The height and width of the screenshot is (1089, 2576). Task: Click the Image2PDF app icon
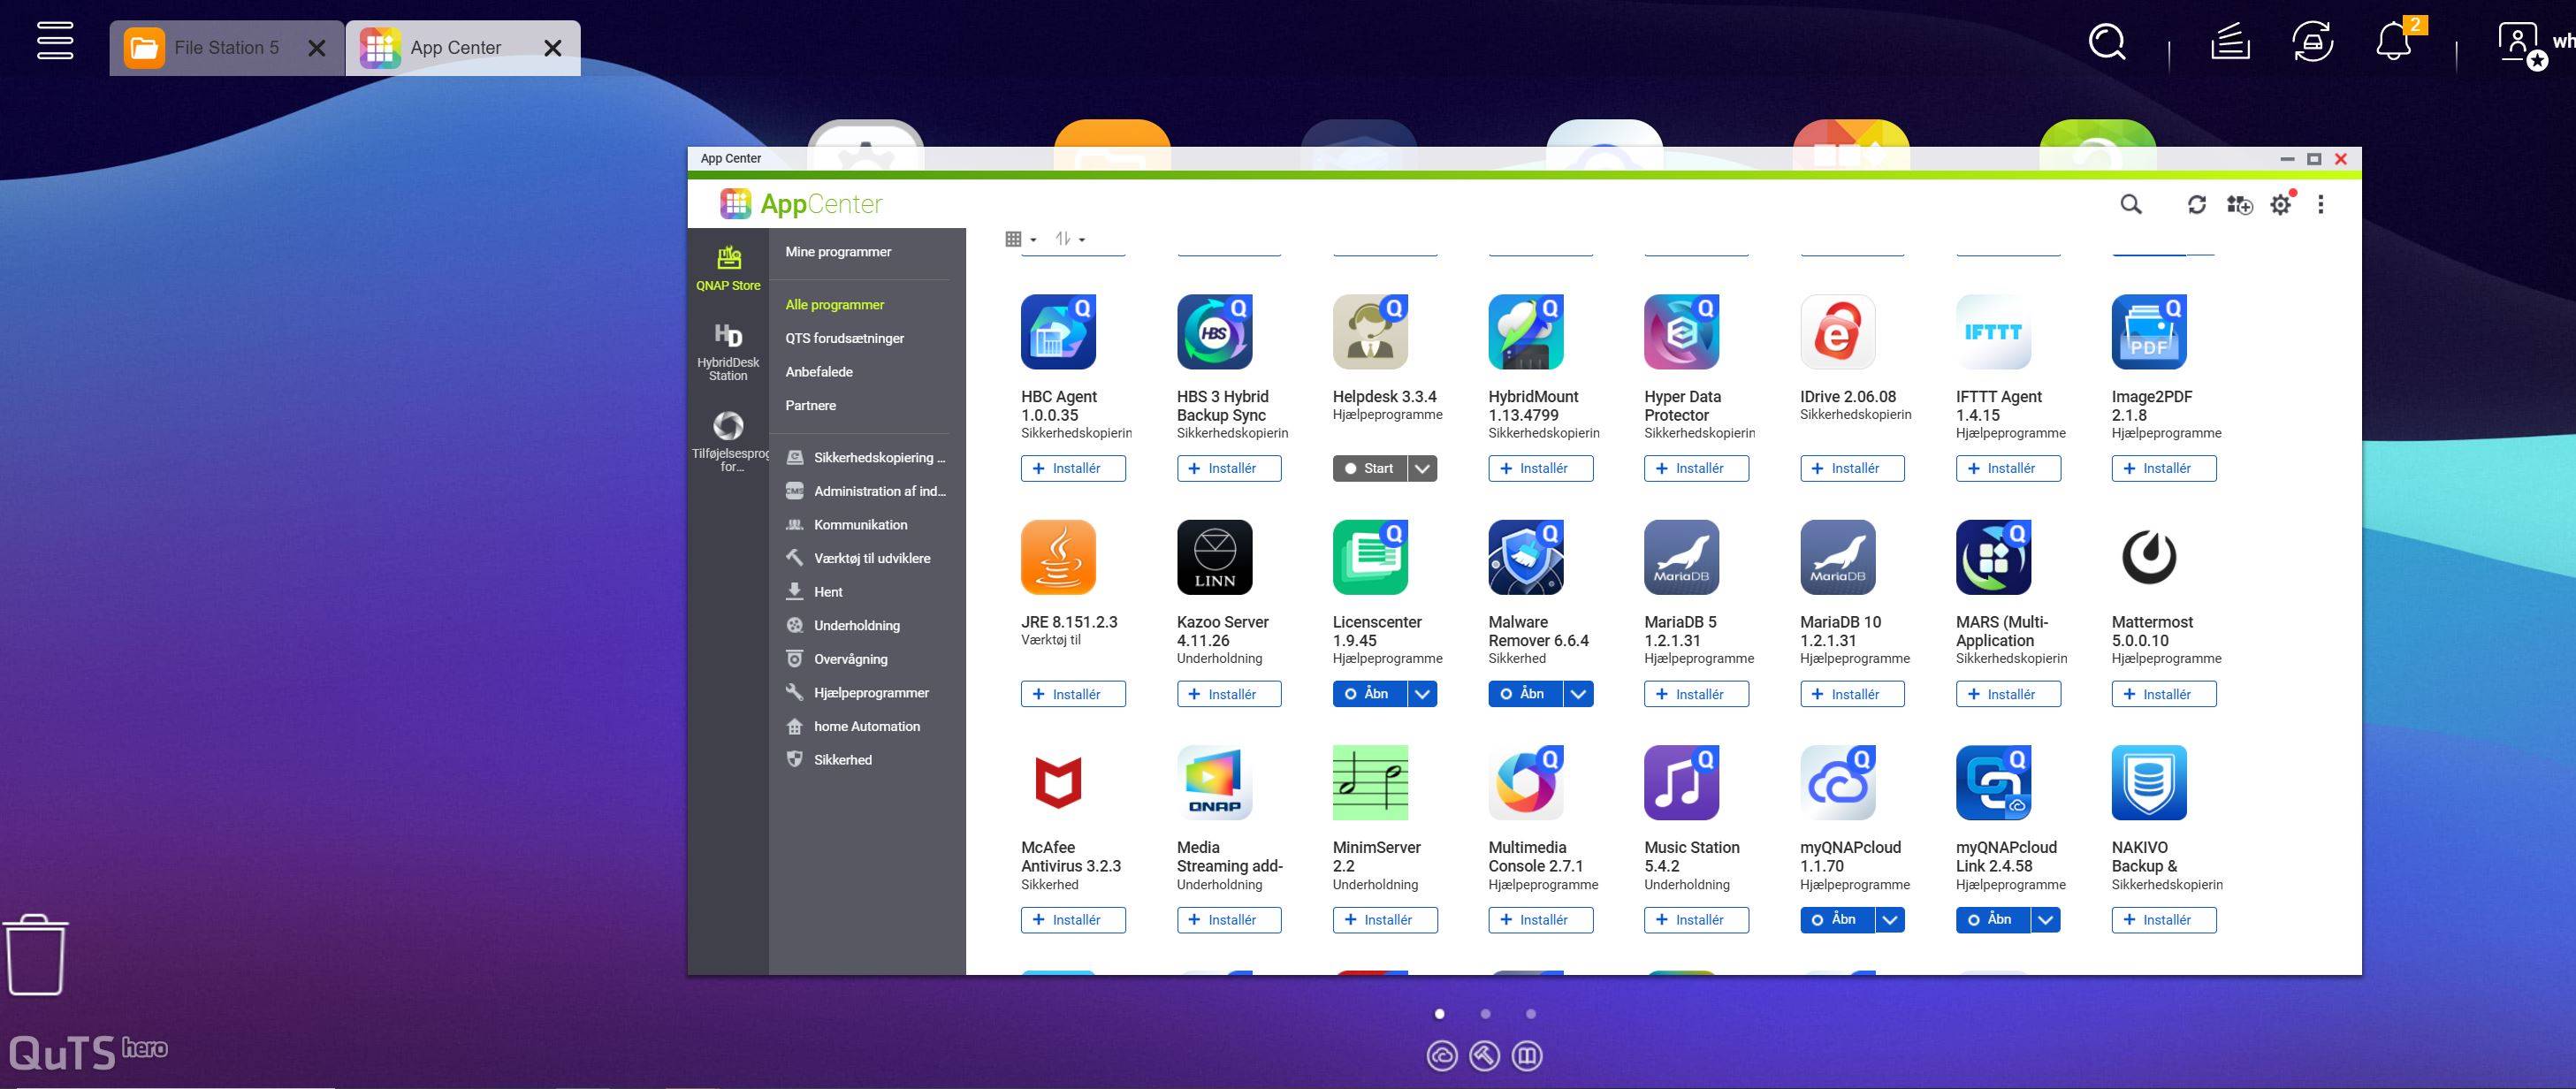tap(2149, 332)
